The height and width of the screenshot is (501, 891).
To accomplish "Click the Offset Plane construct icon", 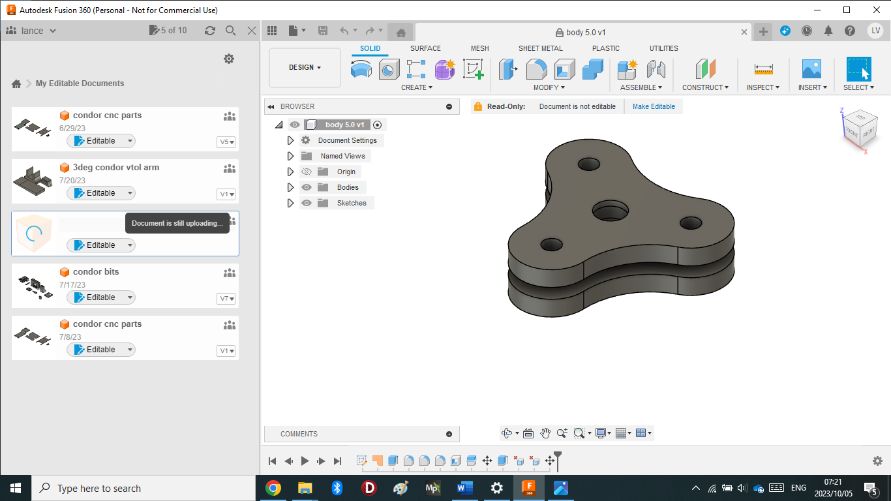I will tap(705, 69).
